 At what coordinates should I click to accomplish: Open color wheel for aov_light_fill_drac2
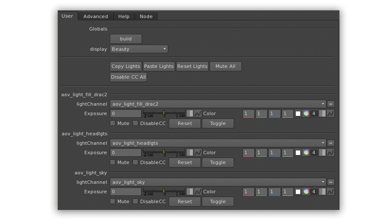(x=306, y=114)
